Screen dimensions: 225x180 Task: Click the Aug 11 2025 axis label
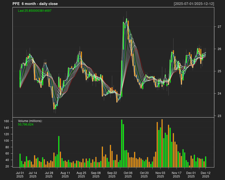tap(65, 174)
